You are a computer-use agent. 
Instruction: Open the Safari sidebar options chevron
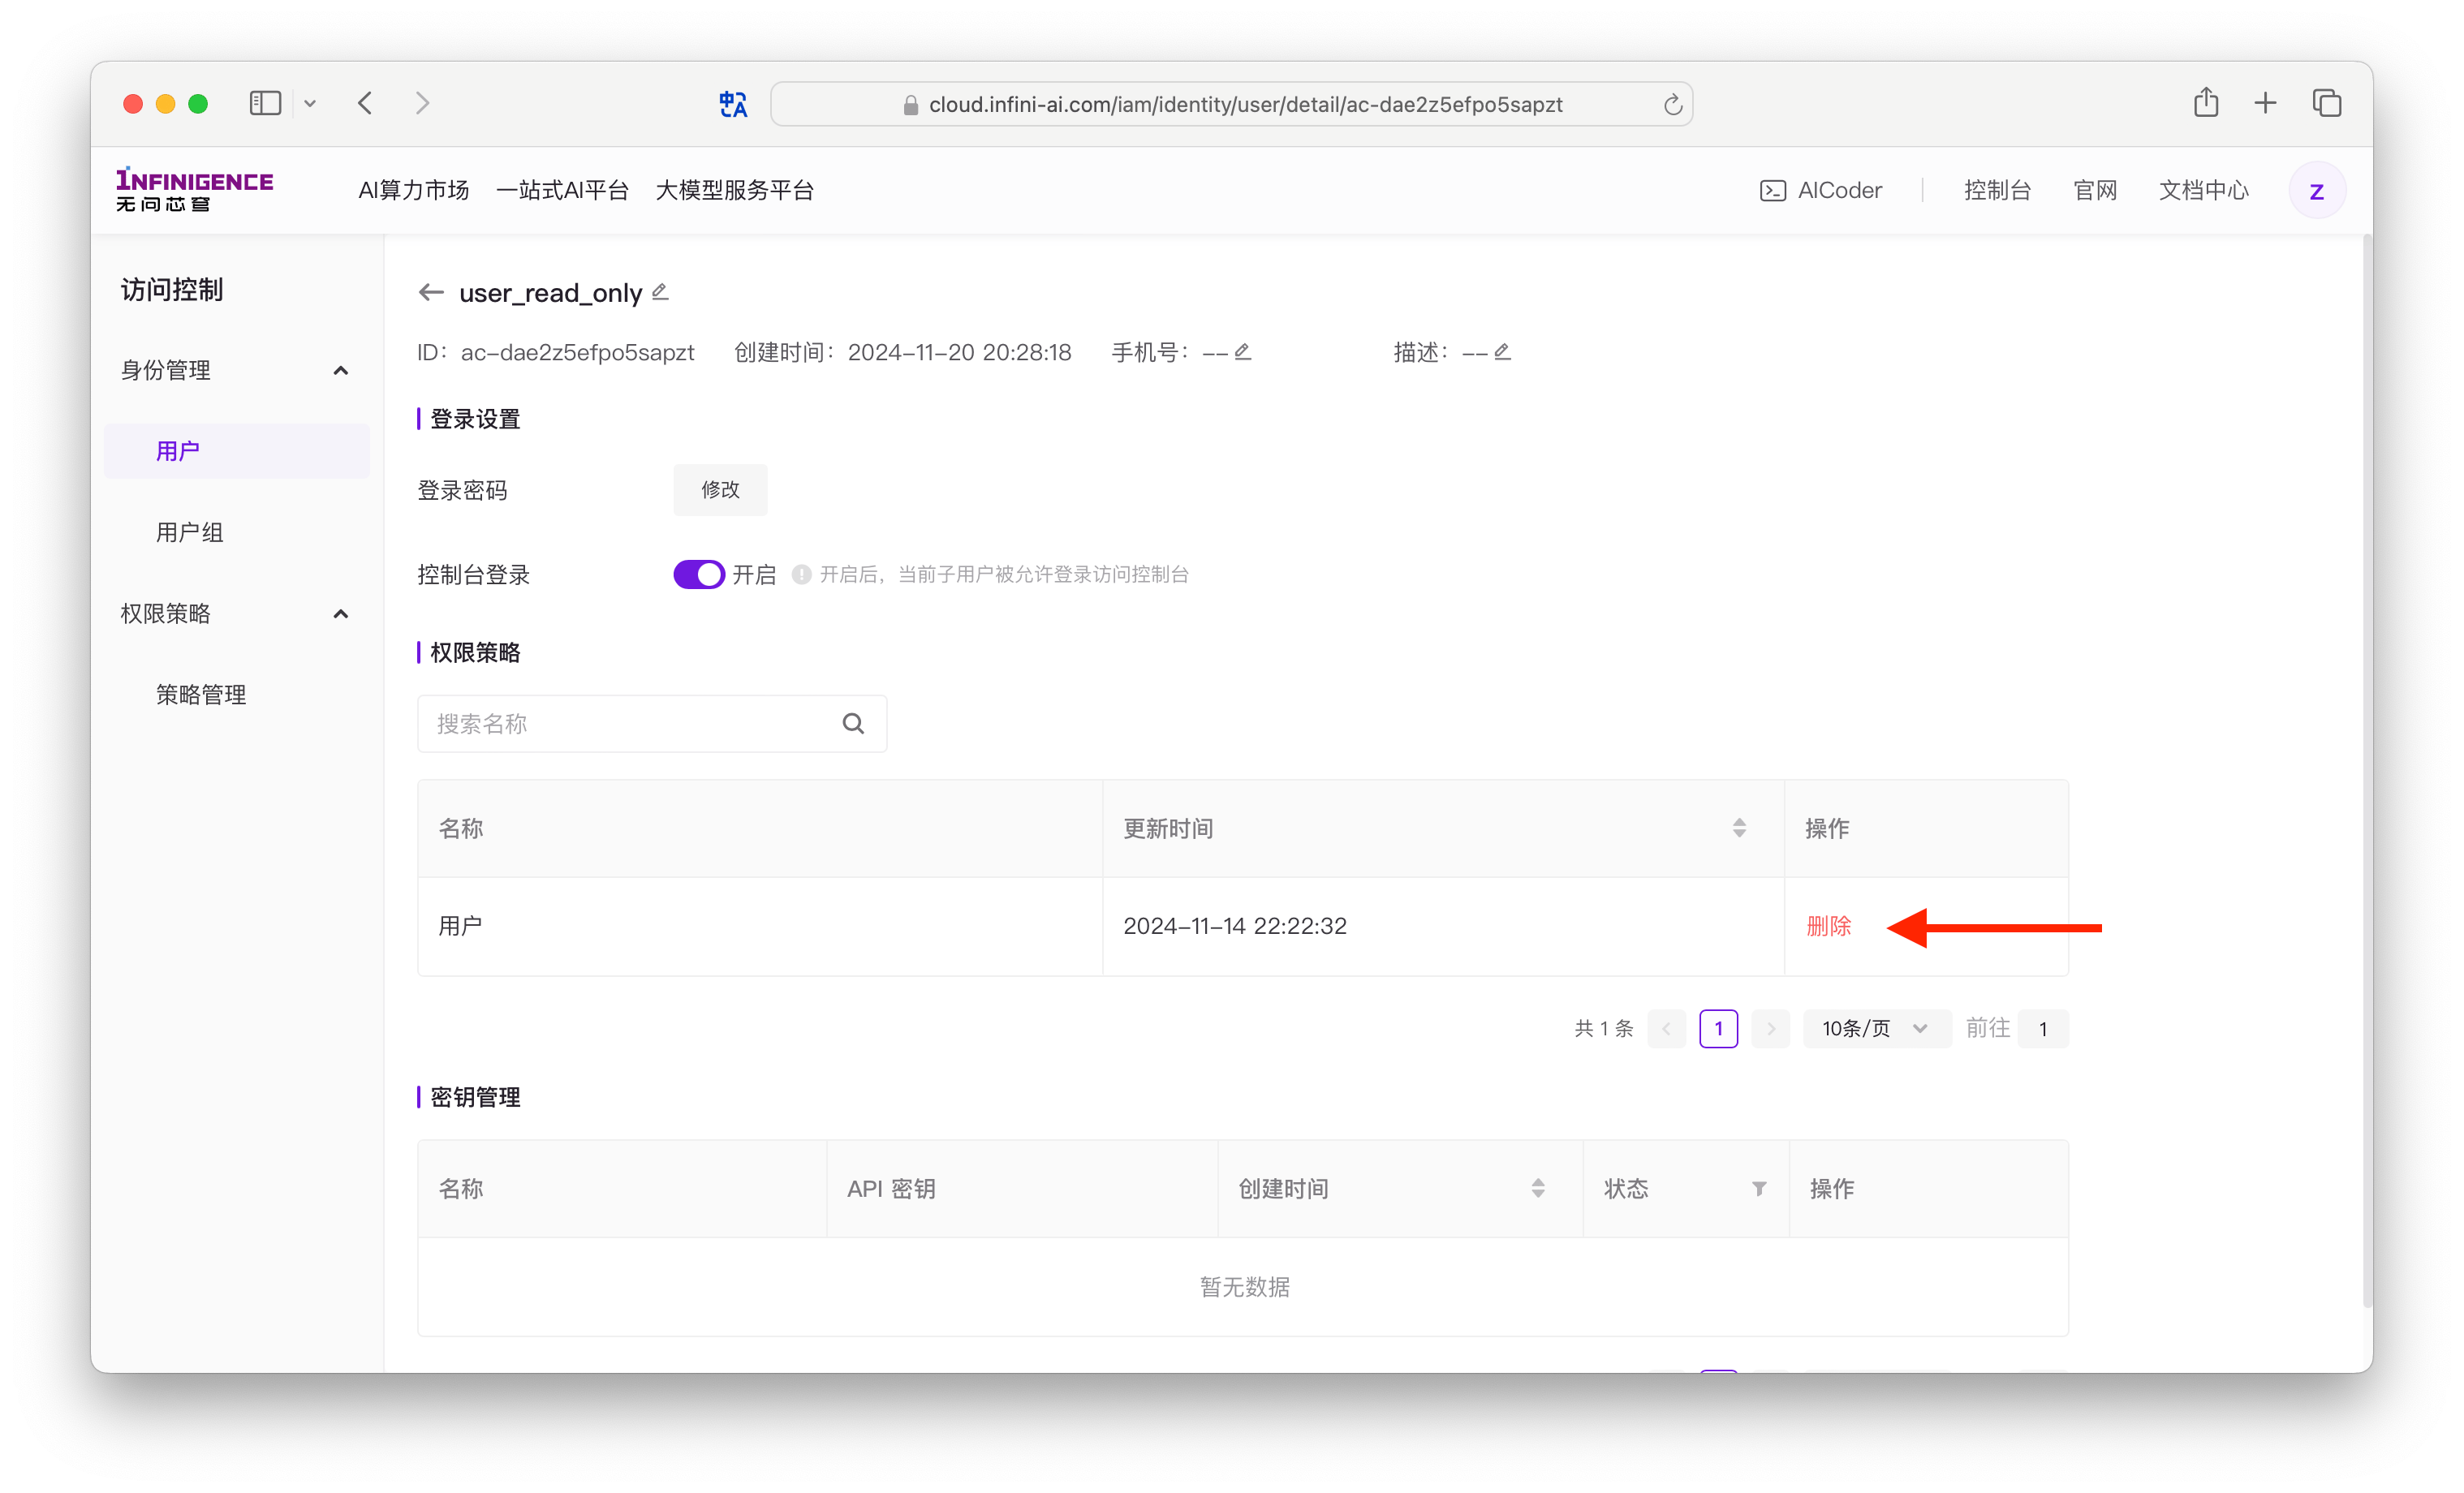tap(310, 103)
